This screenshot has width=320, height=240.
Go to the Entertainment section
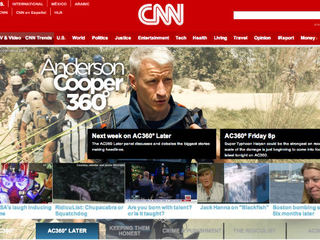(x=153, y=38)
